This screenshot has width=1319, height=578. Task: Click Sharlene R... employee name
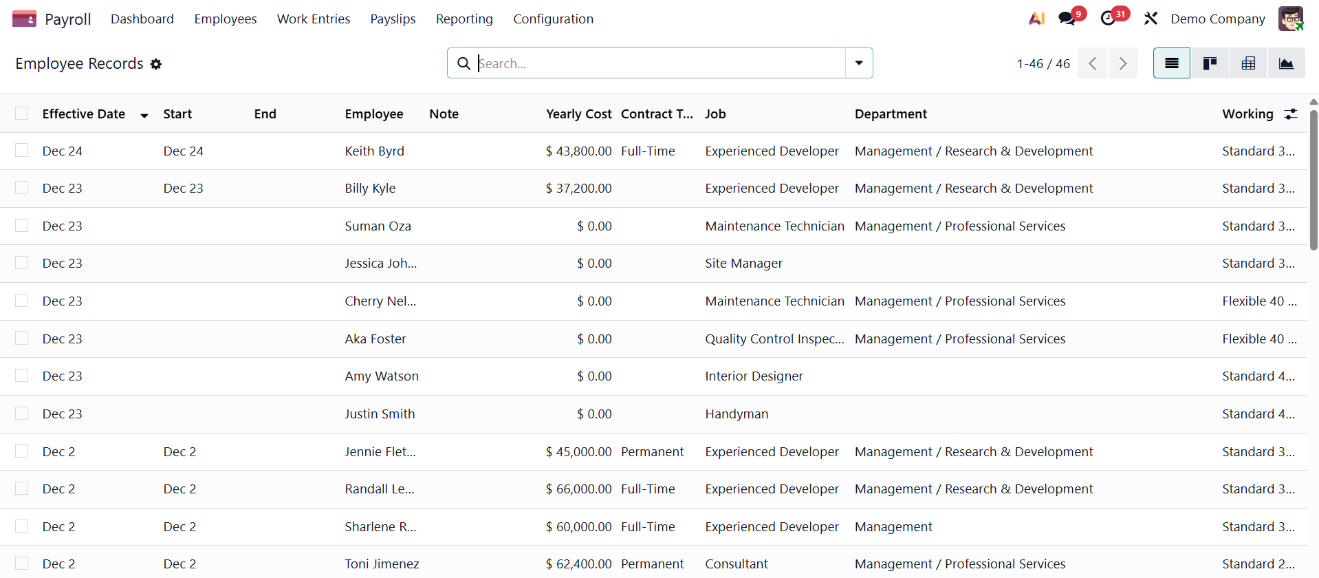(x=380, y=526)
